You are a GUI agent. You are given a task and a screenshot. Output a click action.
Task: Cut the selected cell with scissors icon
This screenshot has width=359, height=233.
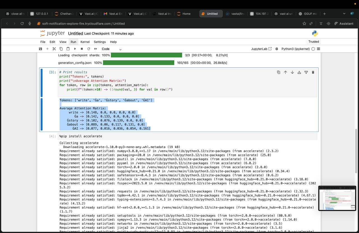click(x=54, y=49)
